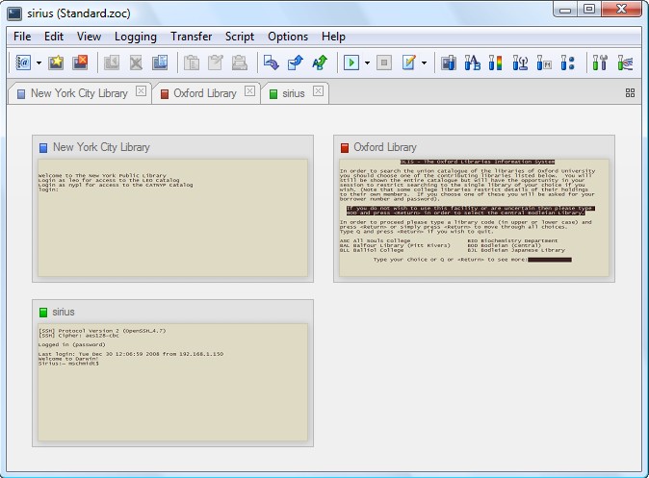This screenshot has width=649, height=478.
Task: Click the 'Oxford Library' thumbnail title
Action: coord(385,147)
